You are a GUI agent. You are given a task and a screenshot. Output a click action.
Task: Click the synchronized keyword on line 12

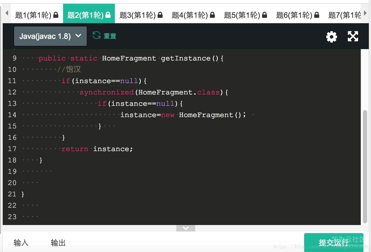tap(107, 92)
